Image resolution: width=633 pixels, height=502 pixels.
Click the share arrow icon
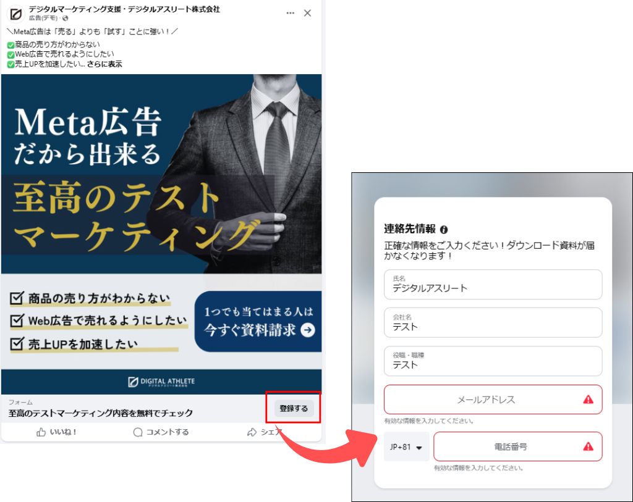252,432
